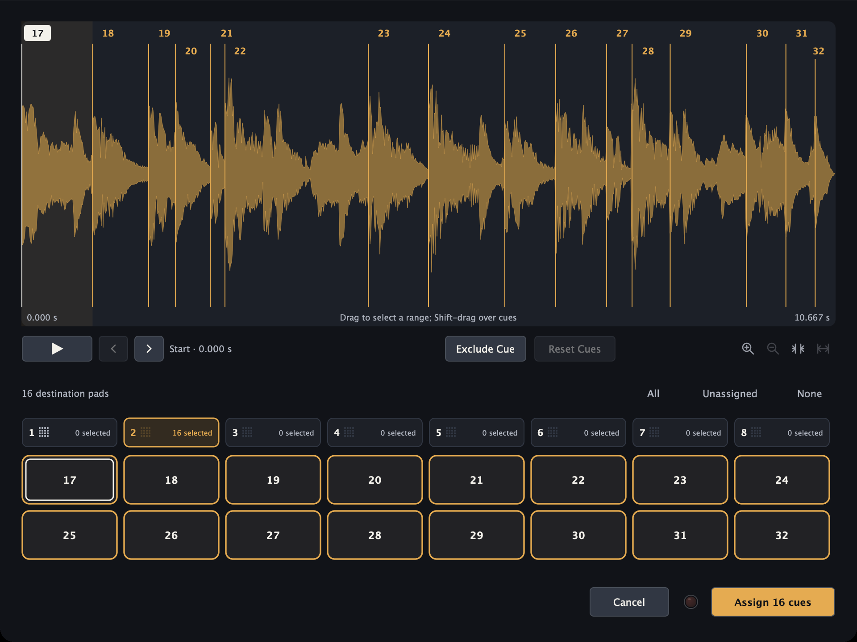
Task: Click Exclude Cue button
Action: (486, 349)
